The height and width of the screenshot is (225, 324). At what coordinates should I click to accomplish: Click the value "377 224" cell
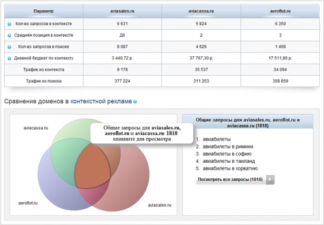(x=123, y=81)
